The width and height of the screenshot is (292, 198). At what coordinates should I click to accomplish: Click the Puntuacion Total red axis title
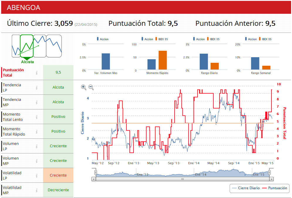tap(284, 123)
